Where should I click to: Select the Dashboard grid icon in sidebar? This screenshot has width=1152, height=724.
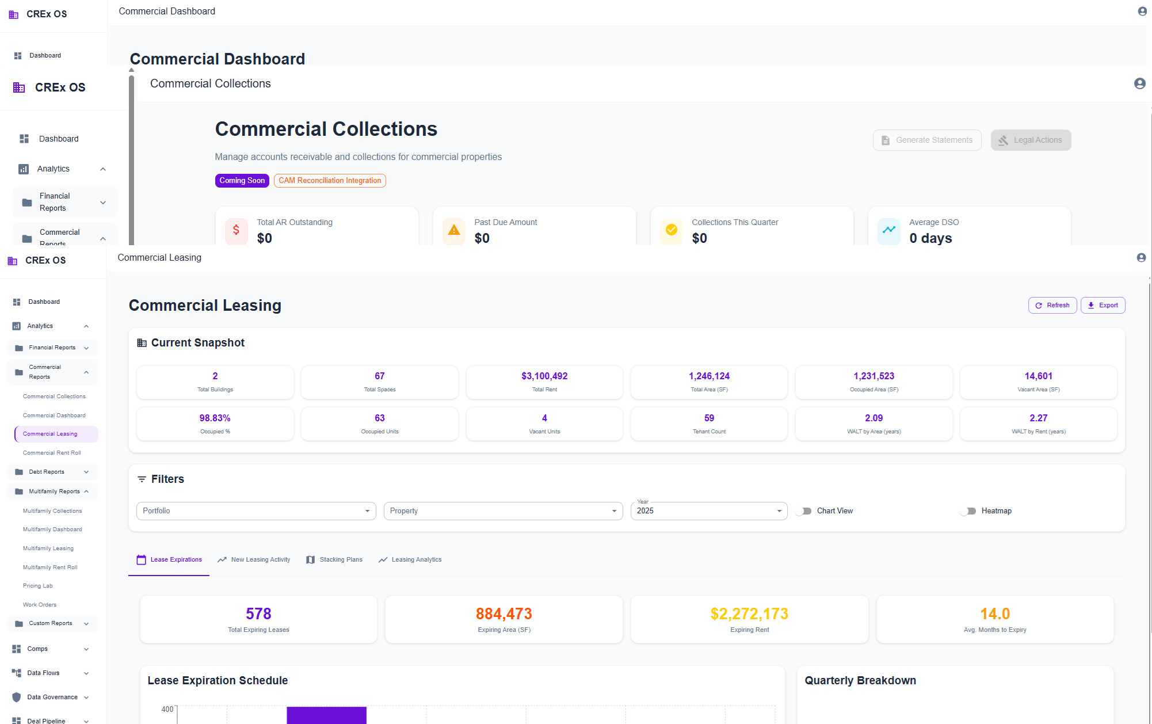tap(17, 302)
